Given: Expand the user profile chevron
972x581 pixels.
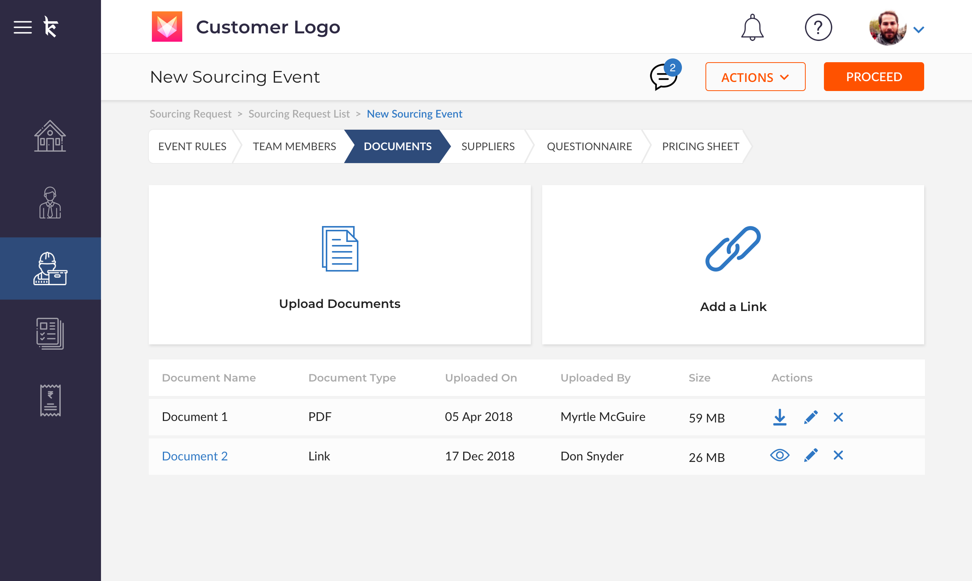Looking at the screenshot, I should click(919, 29).
